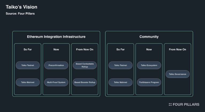Click the "Taiko's Vision" title

(x=21, y=7)
